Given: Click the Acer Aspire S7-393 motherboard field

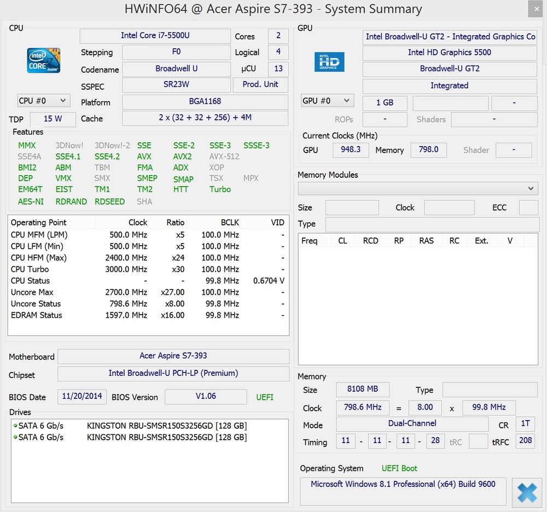Looking at the screenshot, I should (x=173, y=356).
